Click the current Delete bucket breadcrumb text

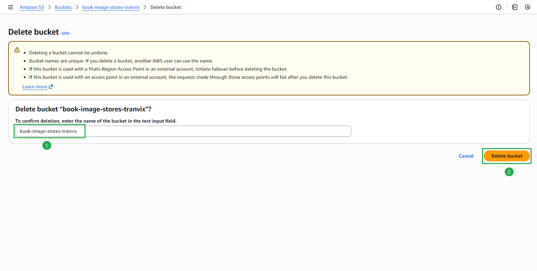coord(166,7)
